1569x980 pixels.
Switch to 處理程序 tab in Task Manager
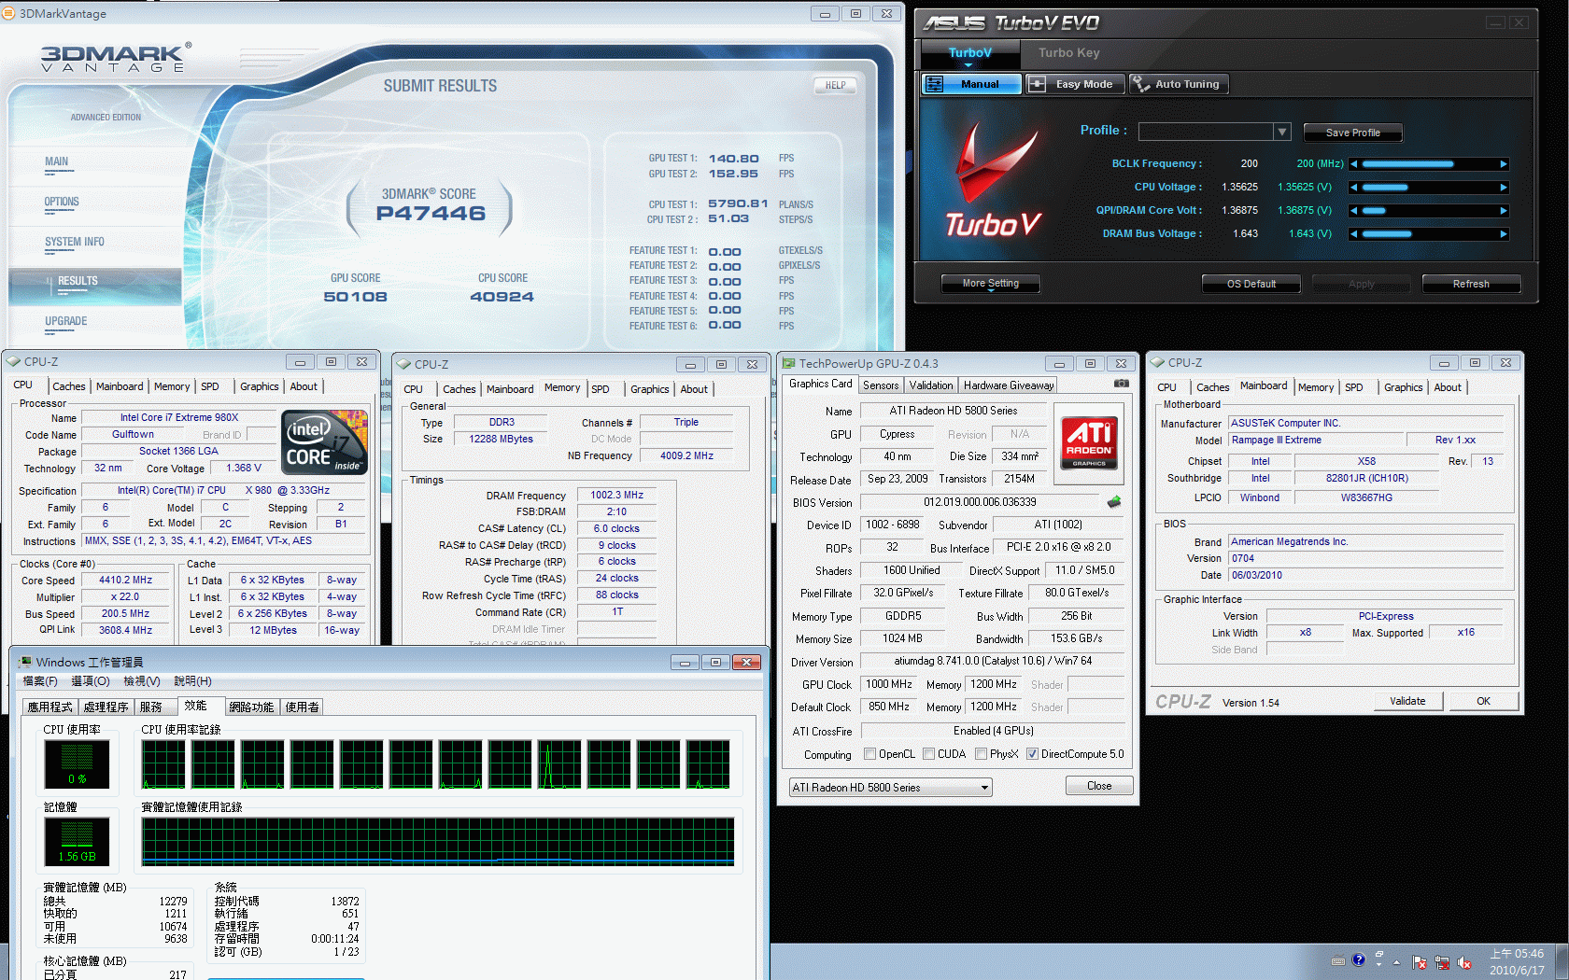[x=106, y=707]
